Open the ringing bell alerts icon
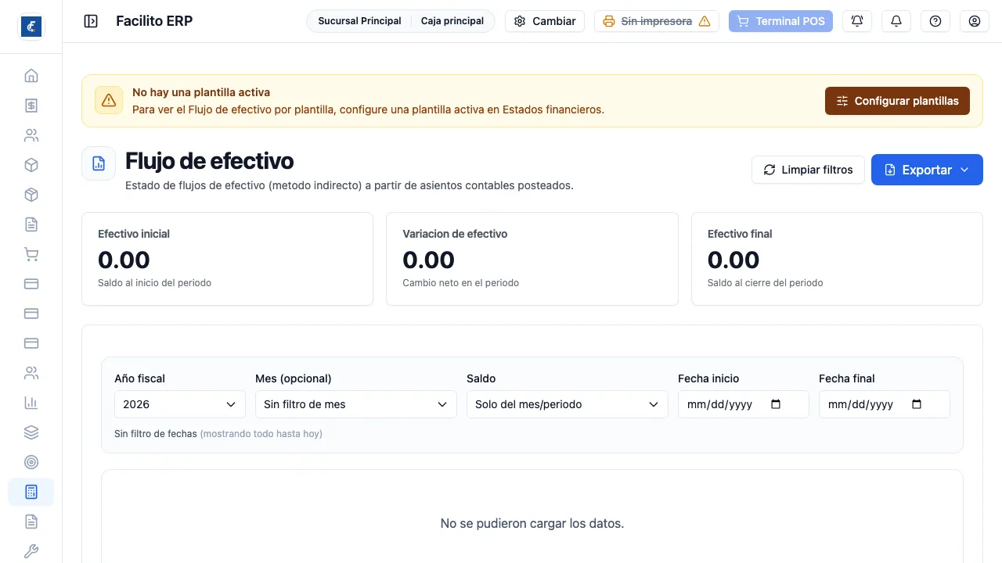The width and height of the screenshot is (1002, 563). click(x=857, y=21)
